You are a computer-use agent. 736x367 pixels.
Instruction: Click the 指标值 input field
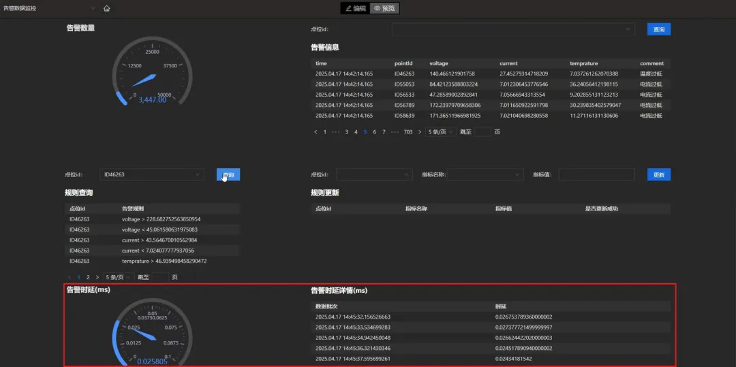coord(596,174)
